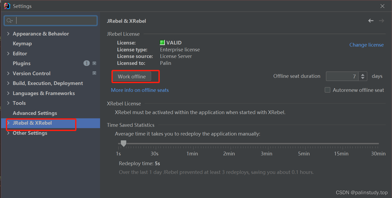This screenshot has height=198, width=392.
Task: Go forward with the right arrow icon
Action: 381,21
